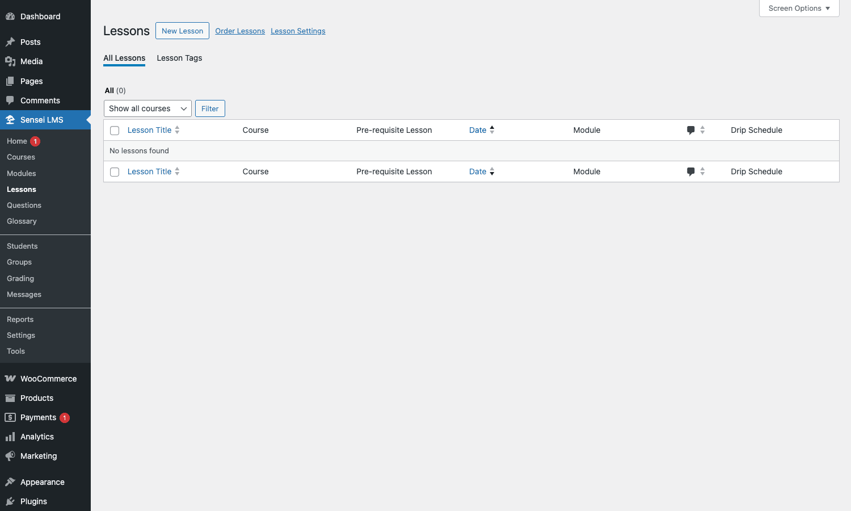This screenshot has height=511, width=851.
Task: Toggle Lesson Title sort arrows in footer
Action: coord(177,171)
